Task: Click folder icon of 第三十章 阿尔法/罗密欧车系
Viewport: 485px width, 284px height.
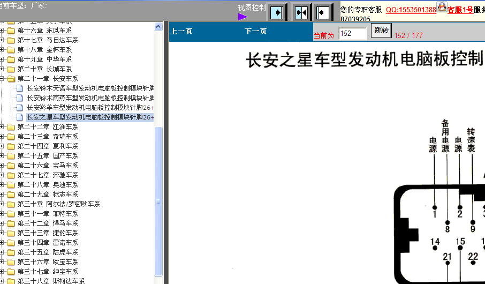Action: pyautogui.click(x=11, y=204)
